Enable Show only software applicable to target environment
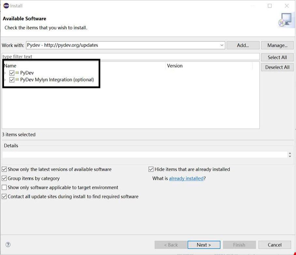This screenshot has width=296, height=255. [x=4, y=187]
